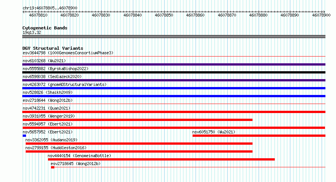
Task: Click ruler position 46078900
Action: (x=321, y=15)
